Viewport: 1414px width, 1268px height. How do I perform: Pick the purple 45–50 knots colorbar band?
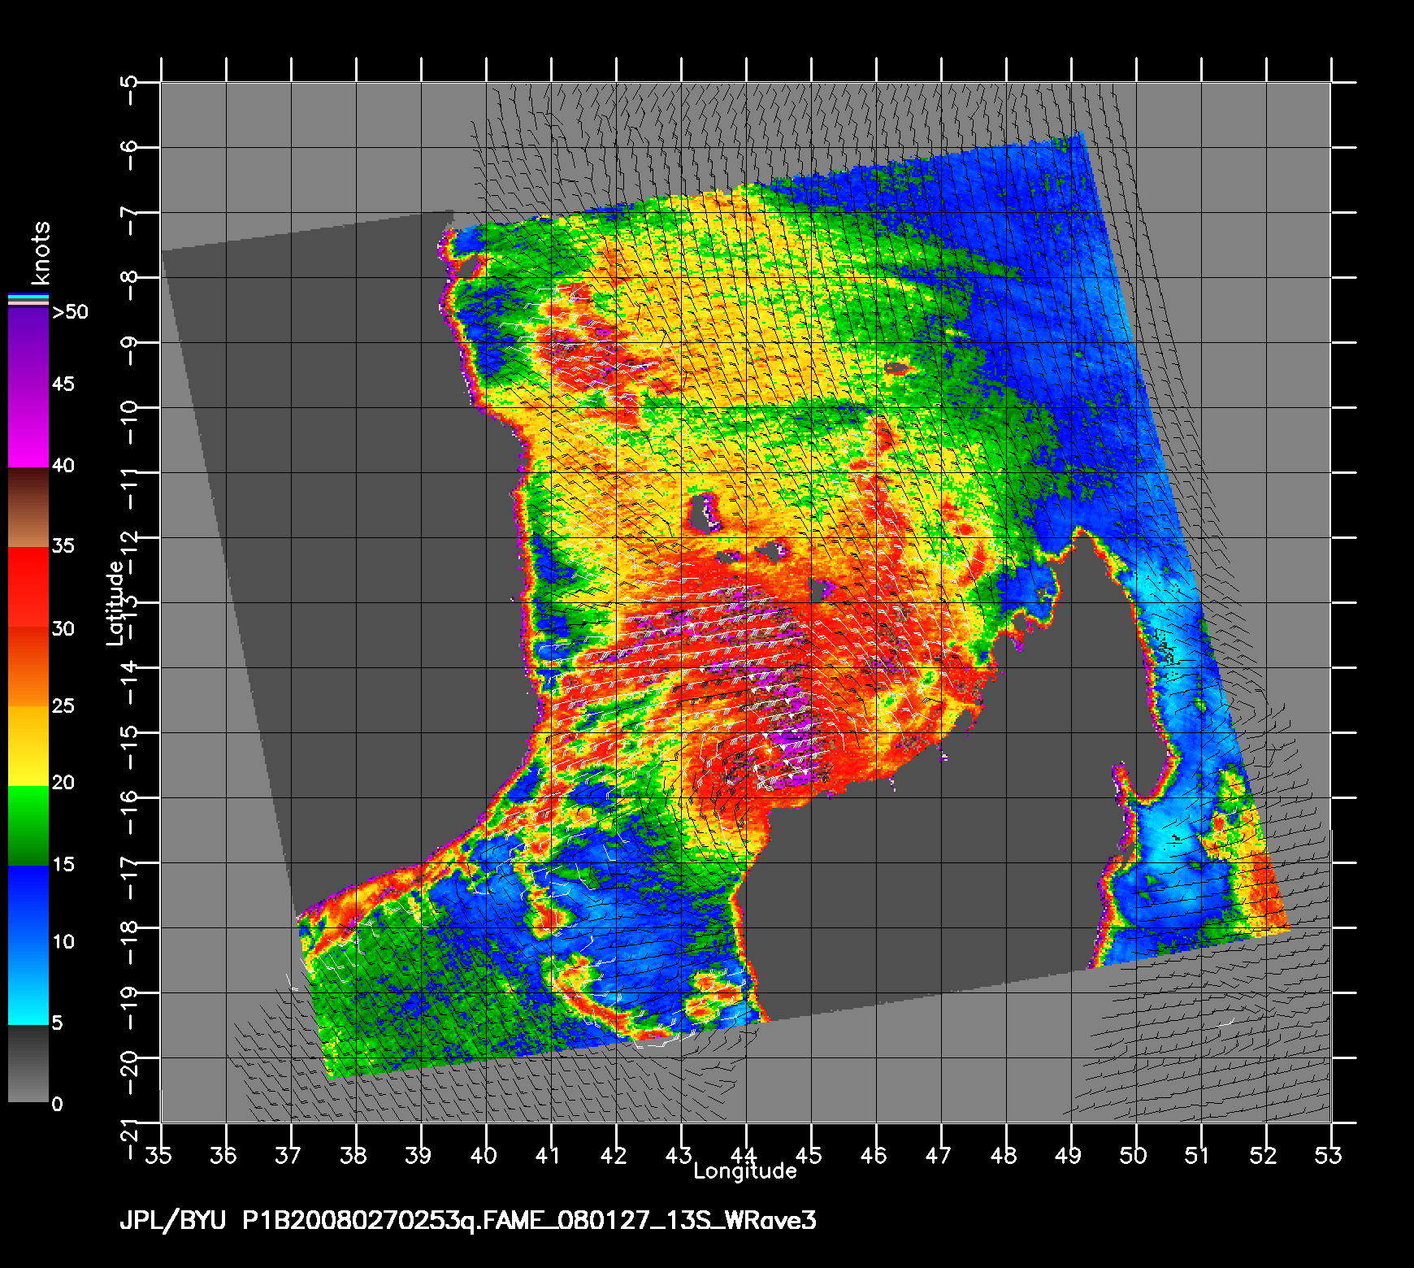(x=28, y=348)
